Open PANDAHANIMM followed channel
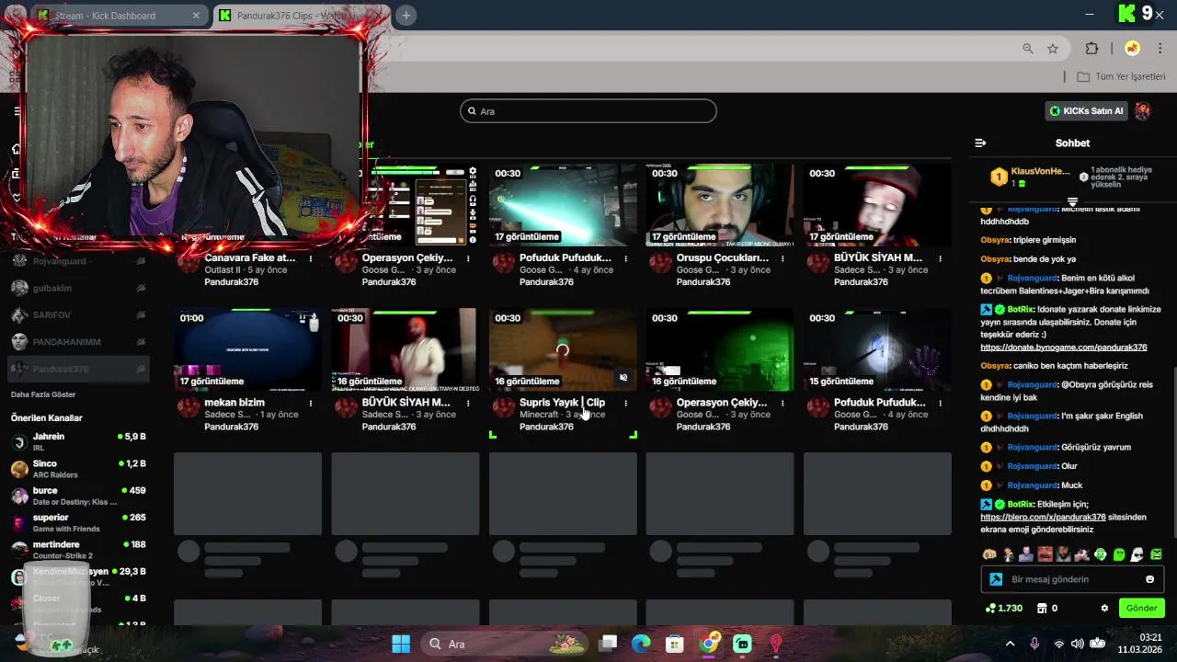 [x=79, y=342]
